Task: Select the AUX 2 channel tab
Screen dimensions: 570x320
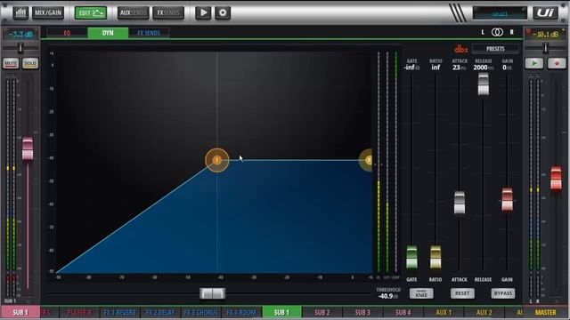Action: pos(484,312)
